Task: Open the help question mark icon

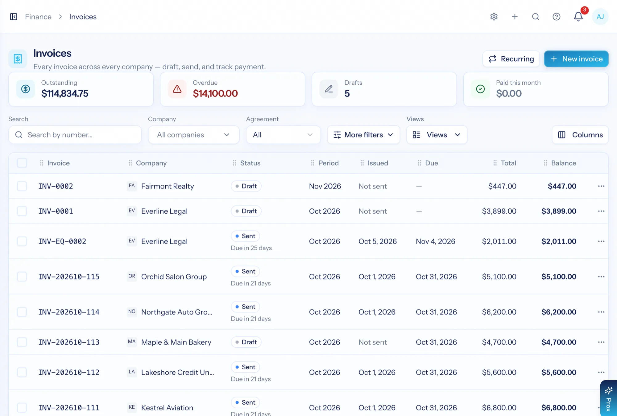Action: [x=556, y=17]
